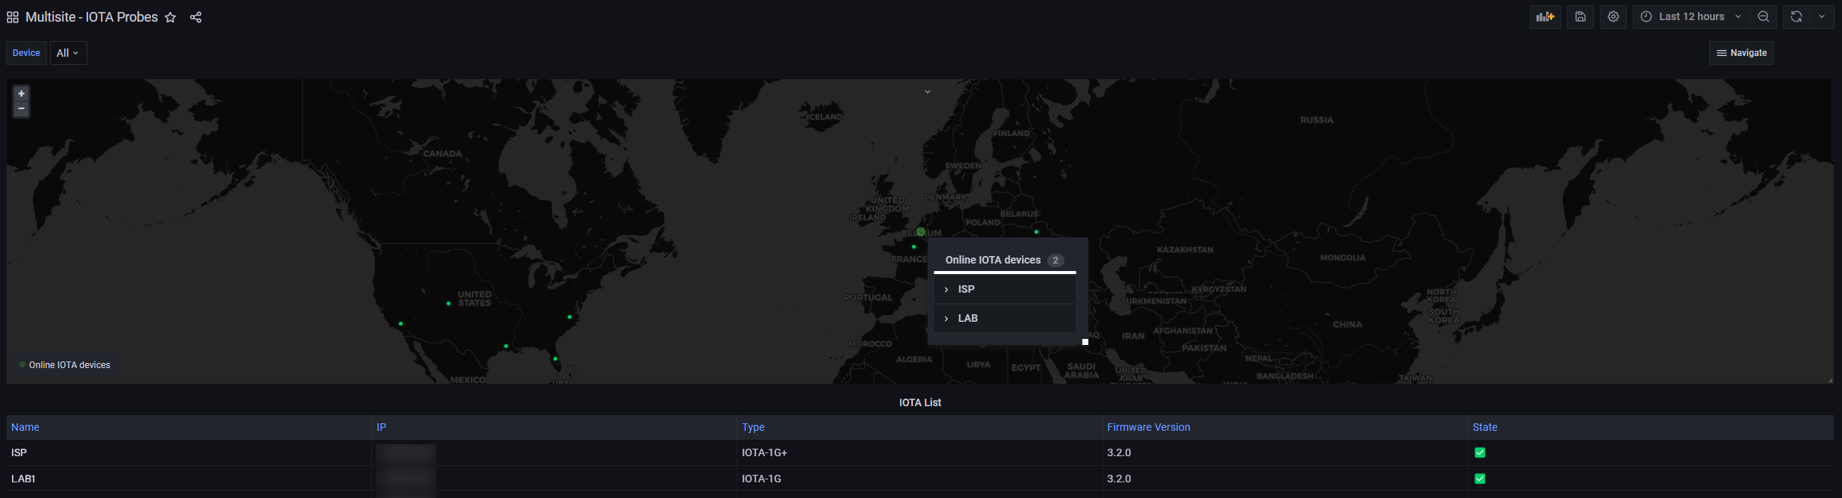The height and width of the screenshot is (498, 1842).
Task: Select the Online IOTA devices tooltip header
Action: click(1005, 260)
